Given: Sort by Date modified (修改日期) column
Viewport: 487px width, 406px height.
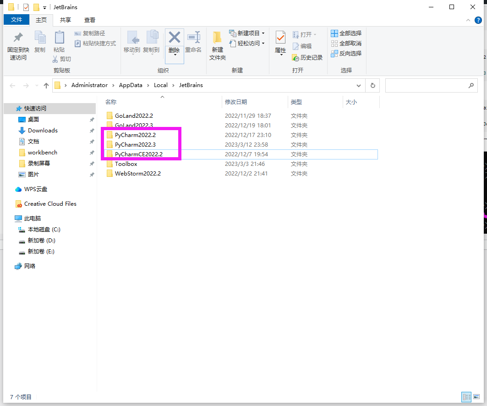Looking at the screenshot, I should tap(236, 102).
